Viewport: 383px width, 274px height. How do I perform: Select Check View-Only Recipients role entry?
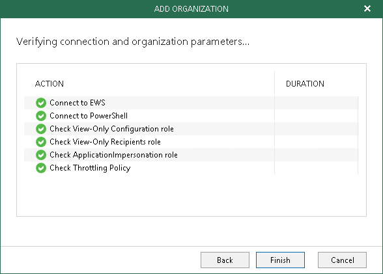pos(191,142)
